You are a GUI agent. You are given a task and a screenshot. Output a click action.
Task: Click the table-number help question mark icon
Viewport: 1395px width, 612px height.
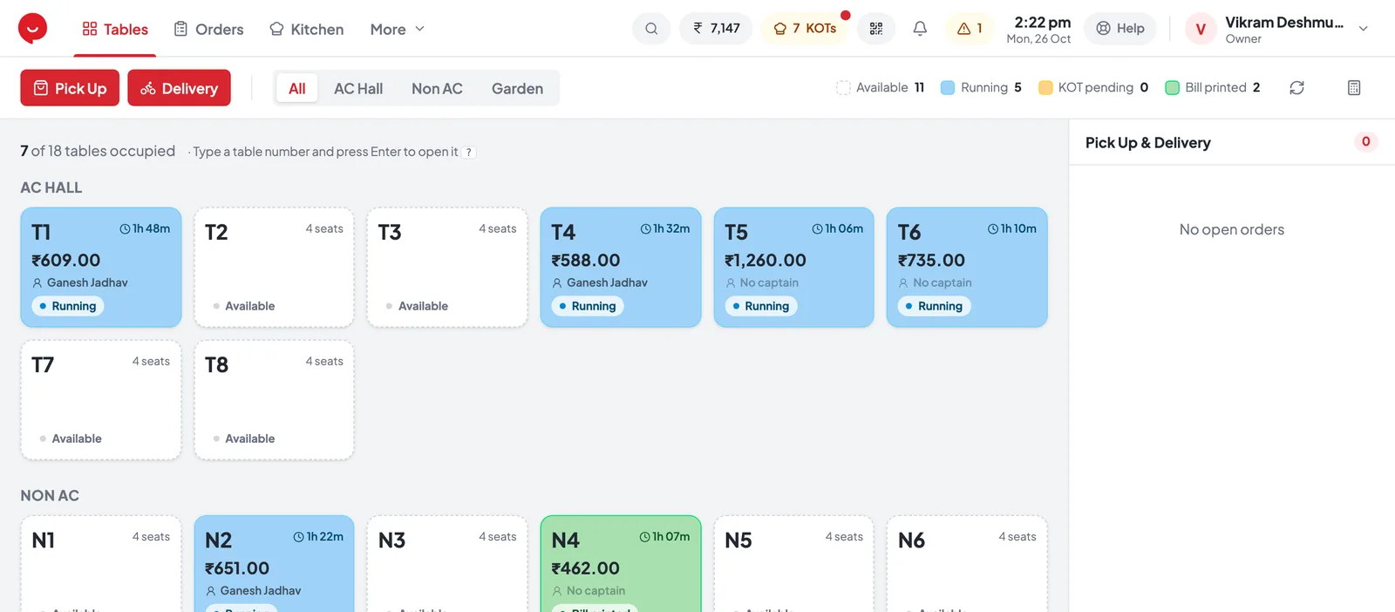(469, 152)
